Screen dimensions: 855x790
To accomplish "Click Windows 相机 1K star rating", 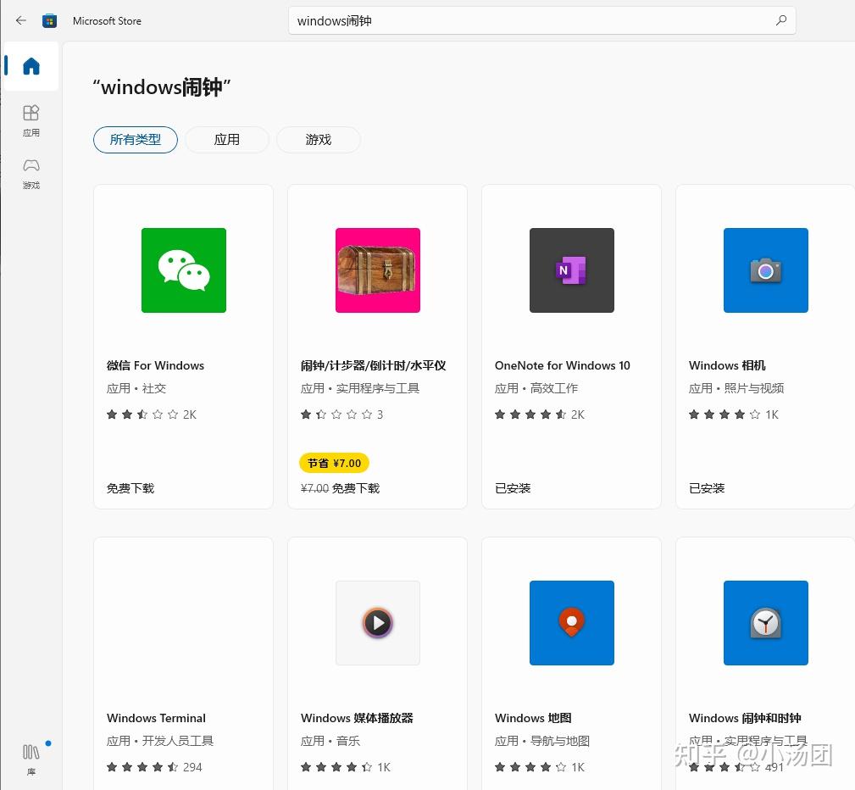I will 734,414.
